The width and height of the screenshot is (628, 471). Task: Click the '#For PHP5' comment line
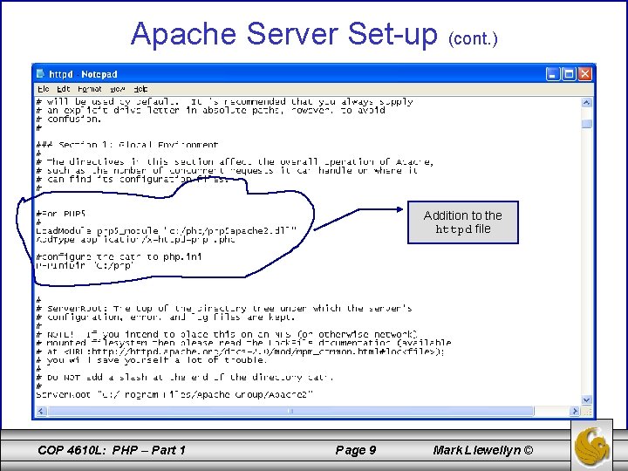[x=61, y=214]
